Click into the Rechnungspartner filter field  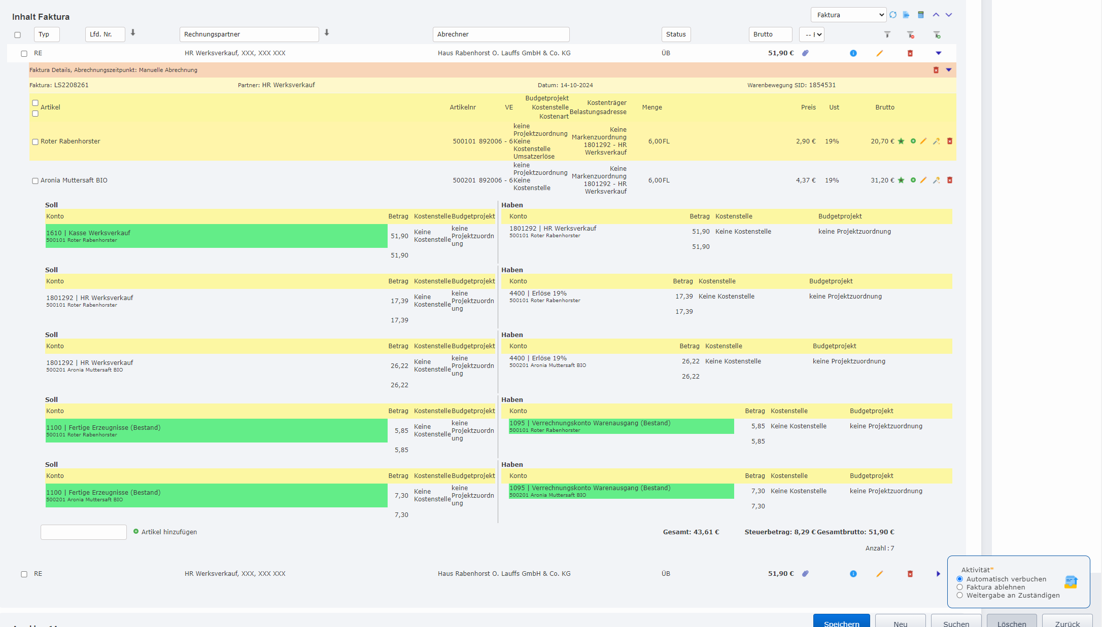coord(249,34)
